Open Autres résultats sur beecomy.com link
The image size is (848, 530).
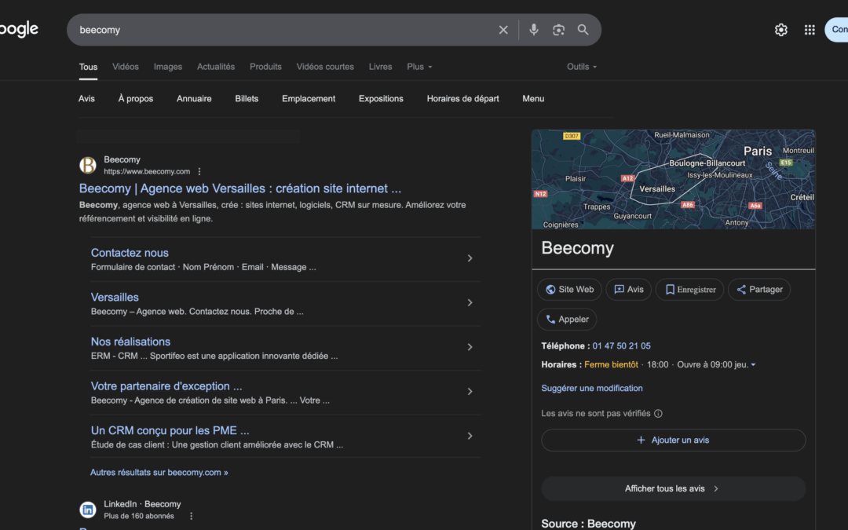point(159,472)
